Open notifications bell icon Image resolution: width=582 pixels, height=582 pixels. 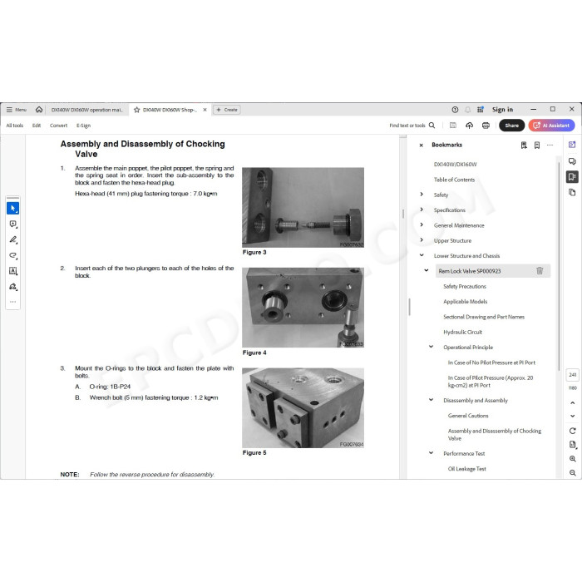click(x=467, y=110)
